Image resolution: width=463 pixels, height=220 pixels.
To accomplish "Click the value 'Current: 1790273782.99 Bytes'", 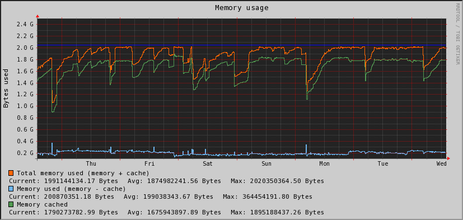I will (63, 212).
